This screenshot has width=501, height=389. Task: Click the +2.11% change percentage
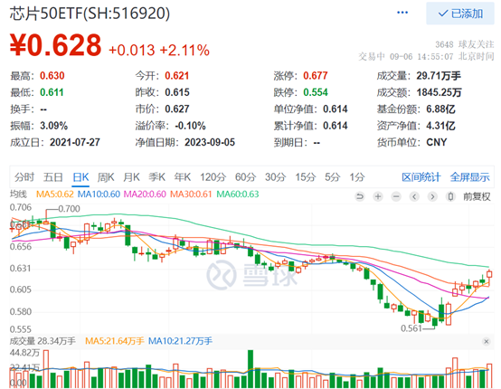pyautogui.click(x=184, y=50)
